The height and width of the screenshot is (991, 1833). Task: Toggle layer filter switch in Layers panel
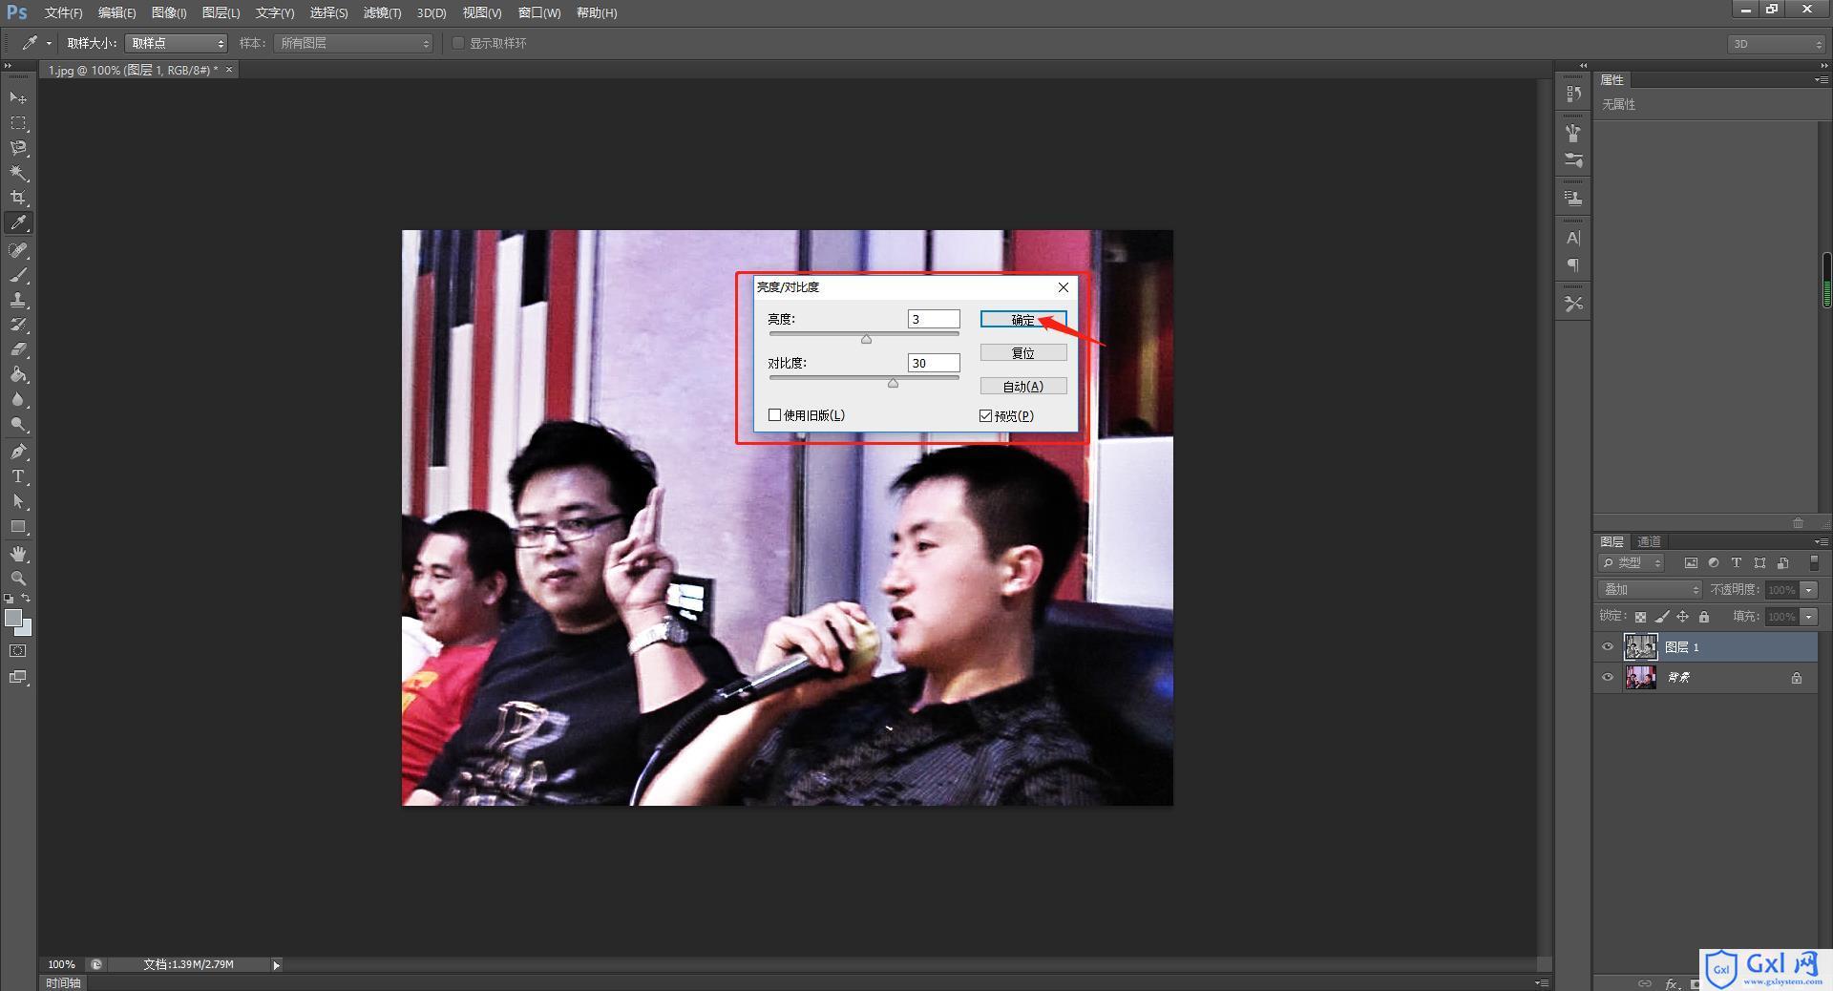(x=1814, y=563)
